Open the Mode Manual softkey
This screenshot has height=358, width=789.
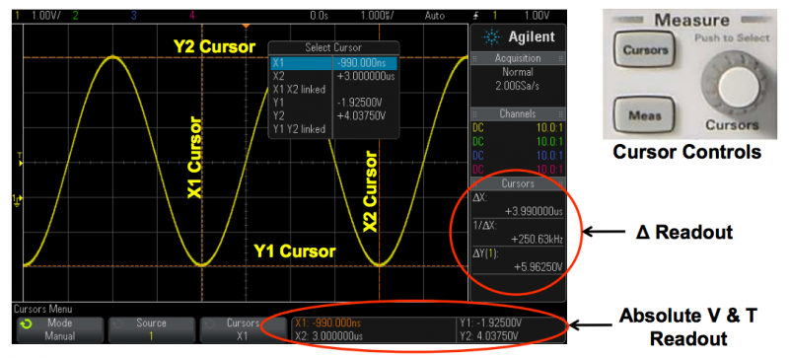(x=60, y=329)
